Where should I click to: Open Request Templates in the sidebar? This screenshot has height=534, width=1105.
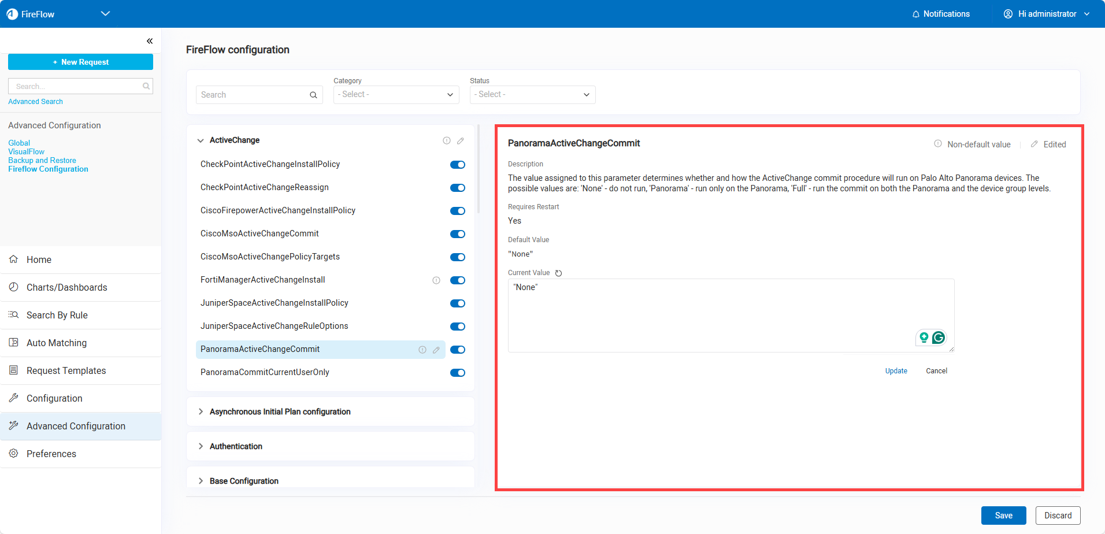[66, 370]
